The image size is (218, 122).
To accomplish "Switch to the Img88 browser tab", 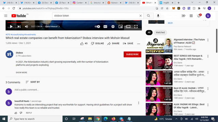I will pos(166,3).
